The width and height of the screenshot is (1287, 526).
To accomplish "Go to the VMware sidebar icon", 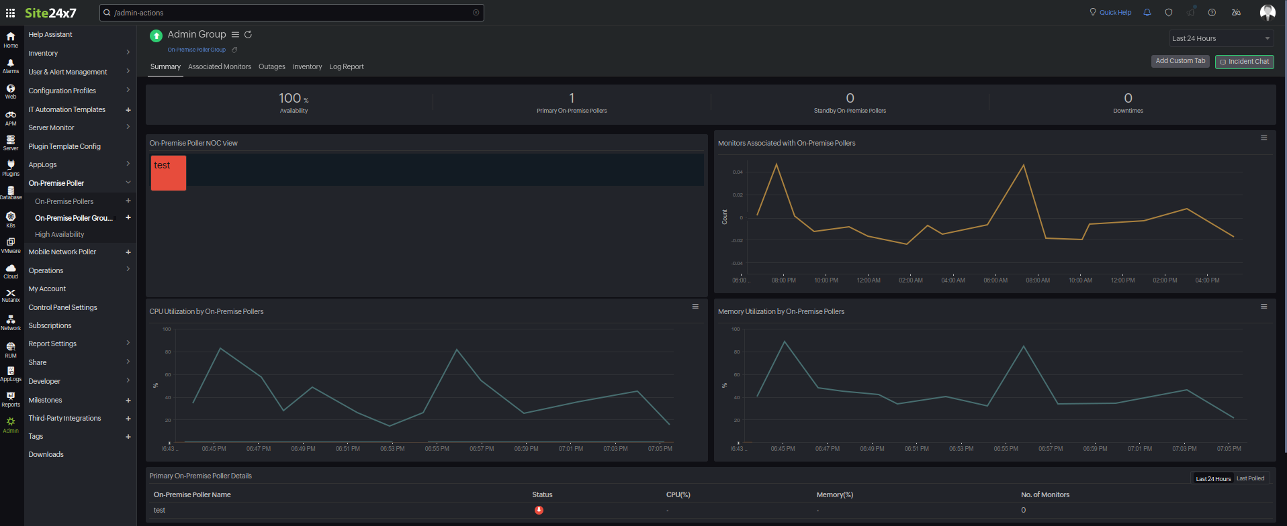I will (11, 245).
